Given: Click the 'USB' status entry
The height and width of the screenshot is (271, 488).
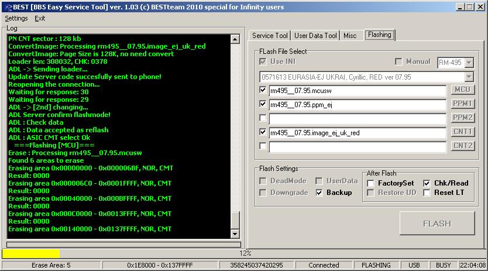Looking at the screenshot, I should pos(414,265).
